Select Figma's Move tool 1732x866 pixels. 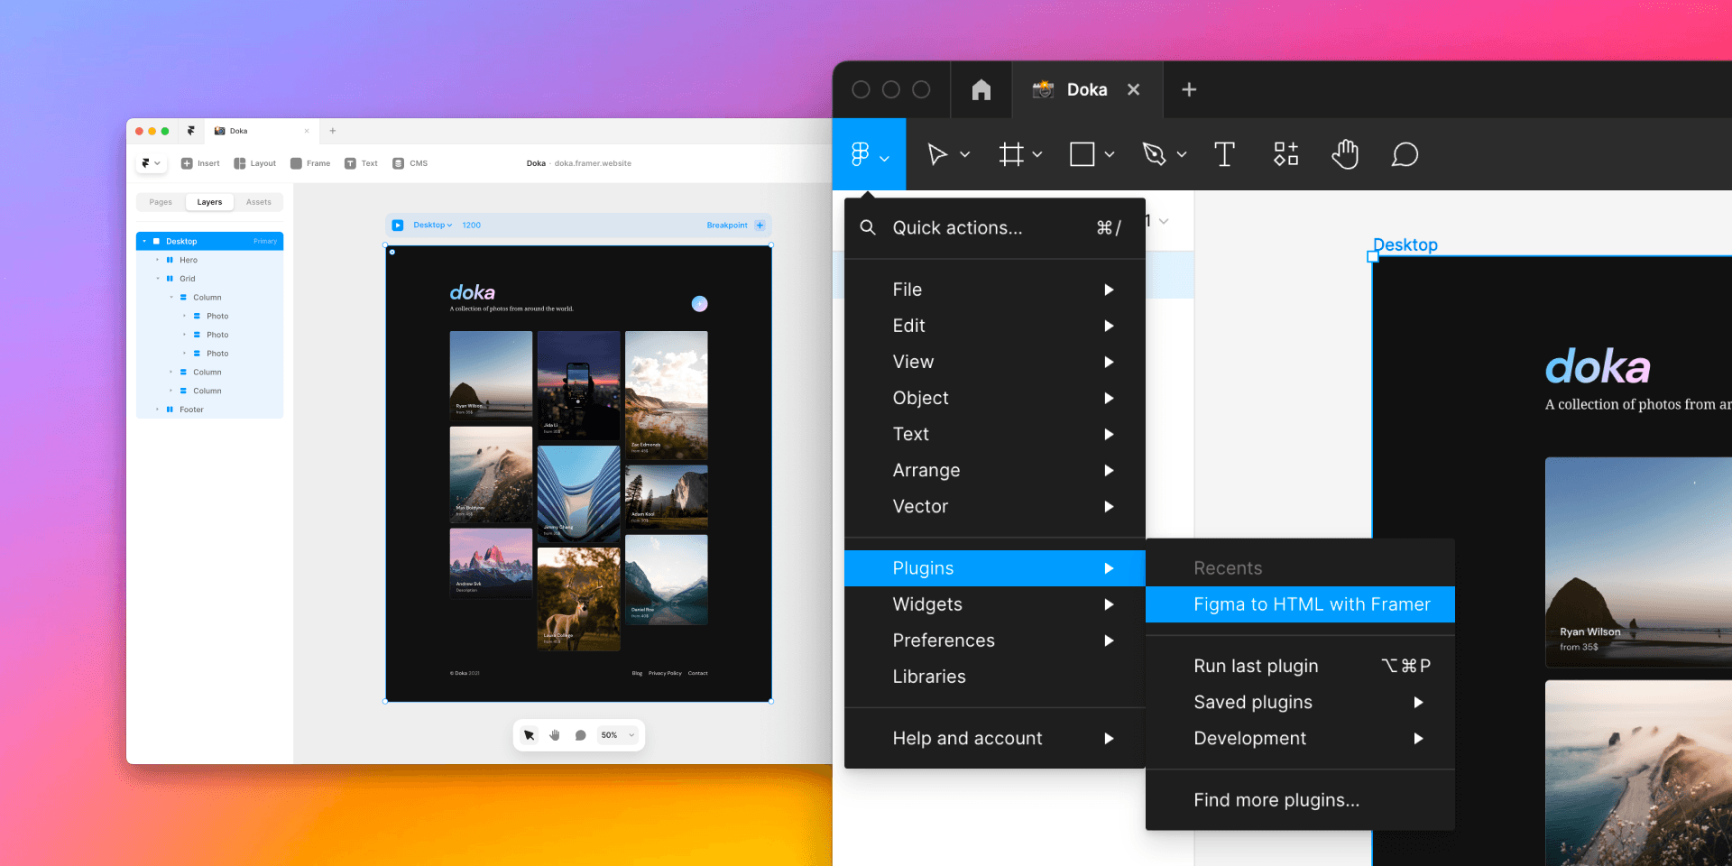[938, 154]
